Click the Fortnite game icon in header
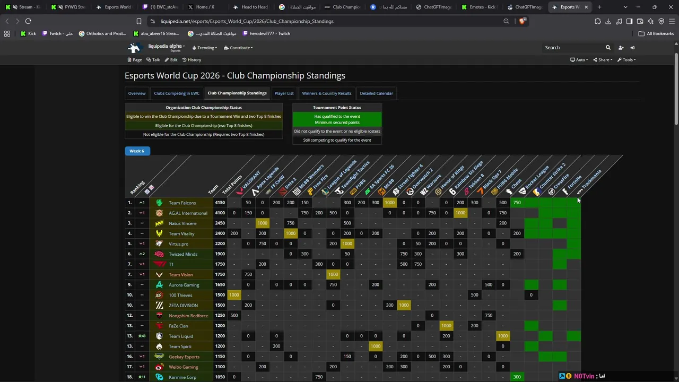This screenshot has height=382, width=679. (565, 191)
